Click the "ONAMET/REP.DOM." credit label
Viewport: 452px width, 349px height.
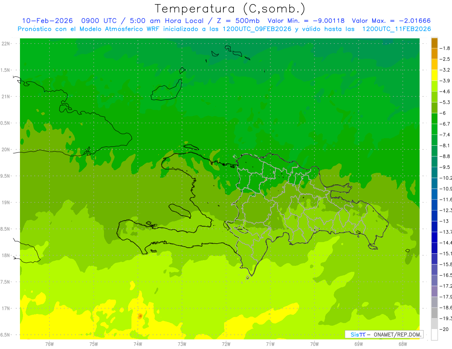pyautogui.click(x=397, y=334)
